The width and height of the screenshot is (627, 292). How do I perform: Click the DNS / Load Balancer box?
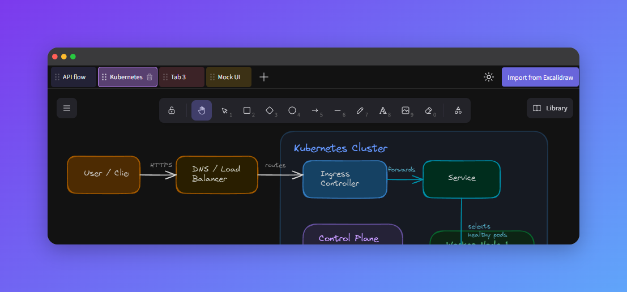(x=217, y=175)
